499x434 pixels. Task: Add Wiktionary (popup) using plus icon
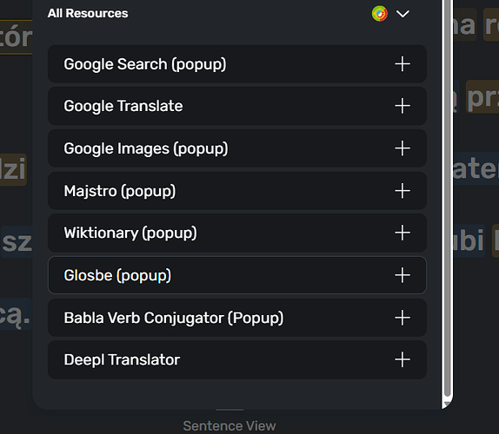(x=403, y=233)
